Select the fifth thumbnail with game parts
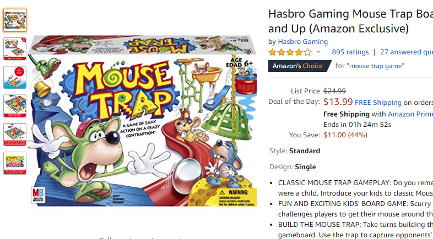Image resolution: width=433 pixels, height=239 pixels. pyautogui.click(x=15, y=135)
